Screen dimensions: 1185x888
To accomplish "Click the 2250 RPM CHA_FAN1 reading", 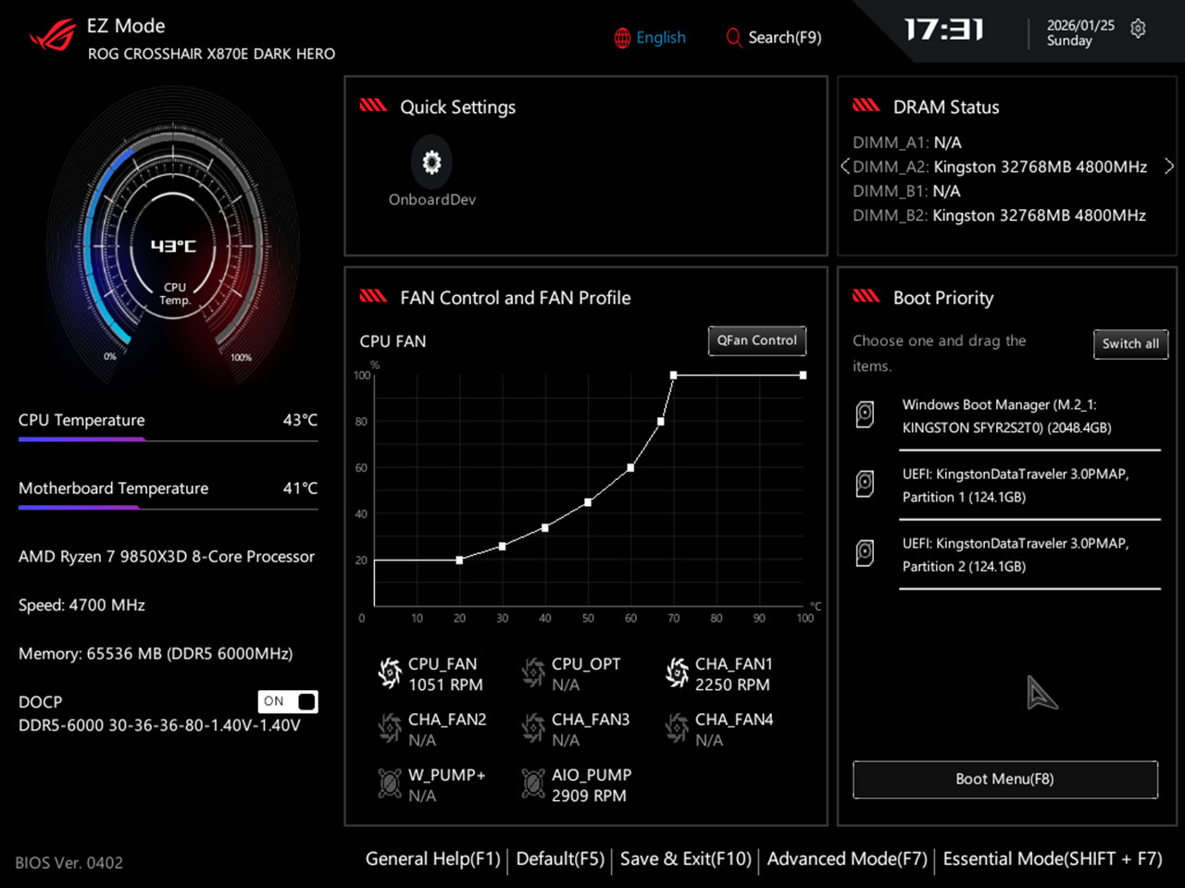I will point(732,685).
